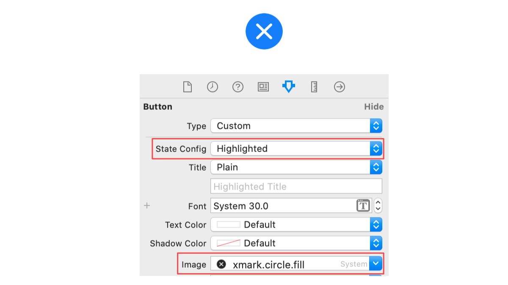
Task: Open the Image xmark.circle.fill combo box arrow
Action: tap(376, 264)
